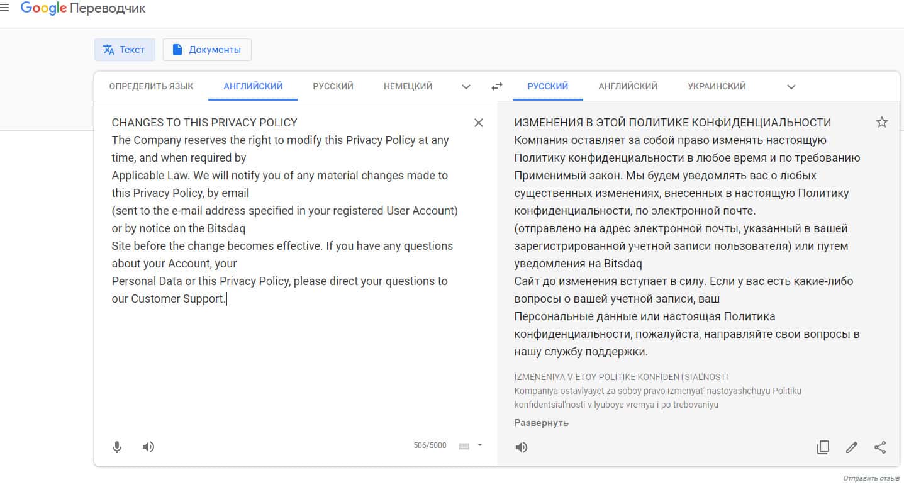
Task: Save translation with star icon
Action: point(882,123)
